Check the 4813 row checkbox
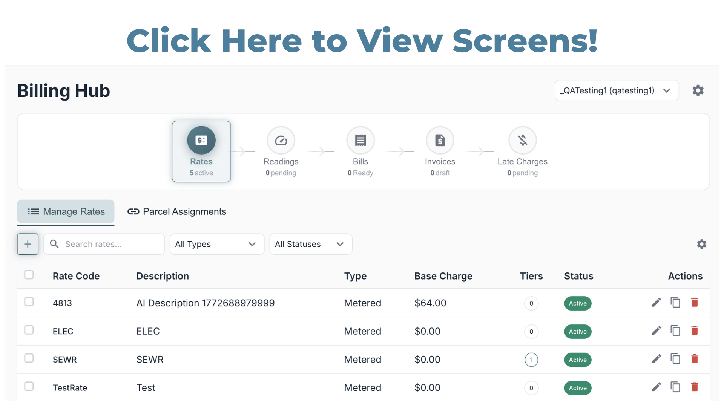Screen dimensions: 724x407 pyautogui.click(x=29, y=302)
